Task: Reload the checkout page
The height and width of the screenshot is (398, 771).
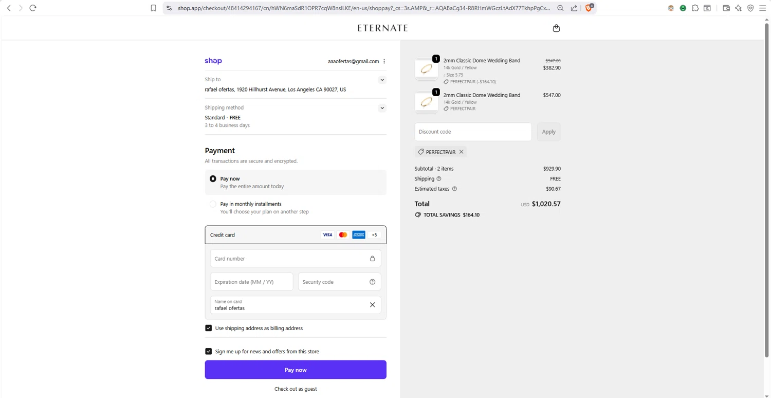Action: click(33, 8)
